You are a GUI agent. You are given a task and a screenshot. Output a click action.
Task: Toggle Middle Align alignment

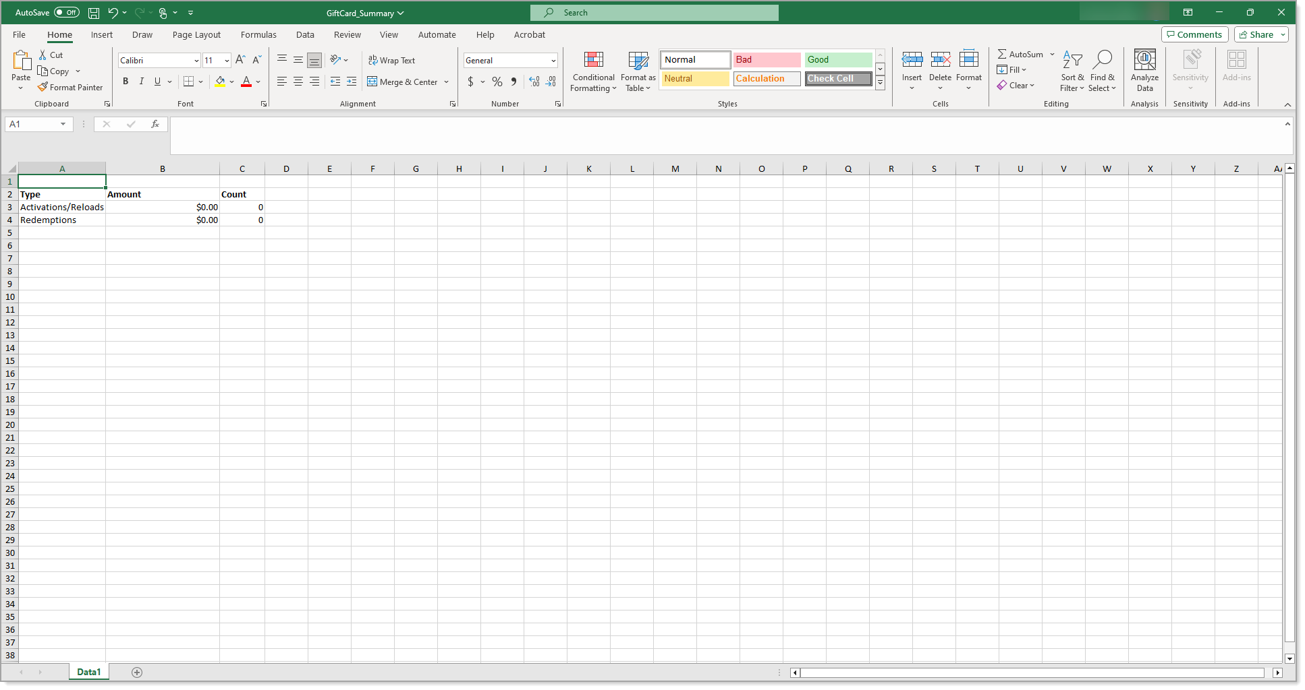click(298, 60)
